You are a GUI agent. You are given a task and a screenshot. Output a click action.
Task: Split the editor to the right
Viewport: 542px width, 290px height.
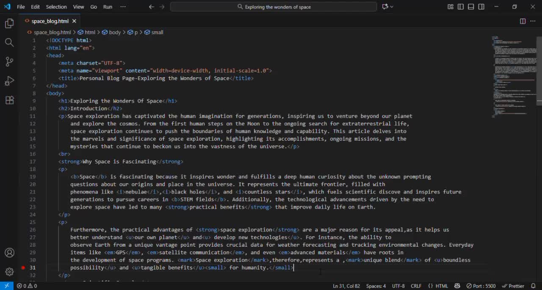[523, 21]
